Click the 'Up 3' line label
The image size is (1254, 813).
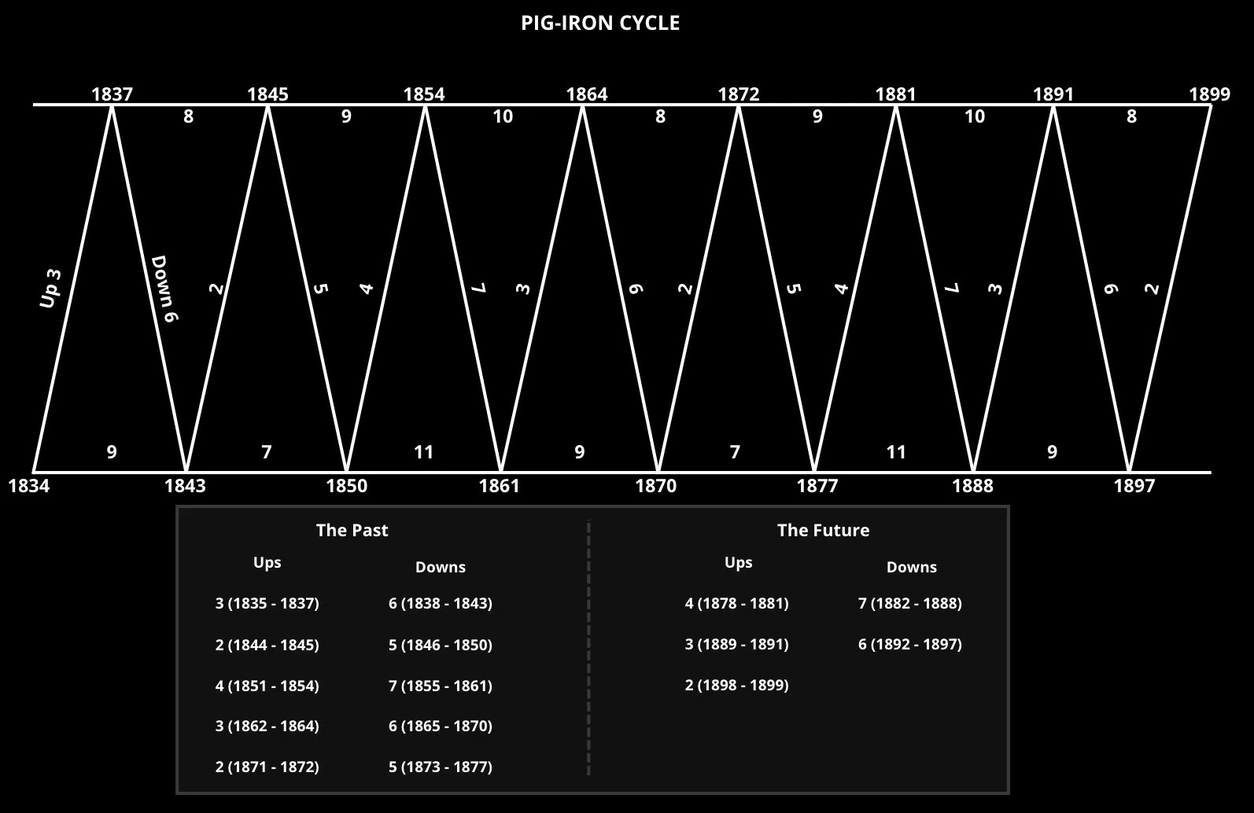[x=50, y=288]
